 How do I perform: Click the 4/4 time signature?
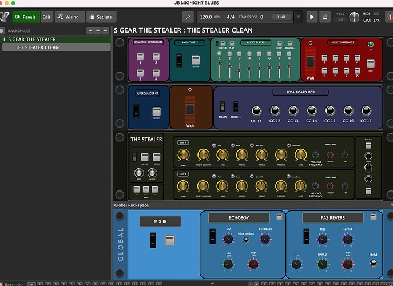tap(231, 17)
